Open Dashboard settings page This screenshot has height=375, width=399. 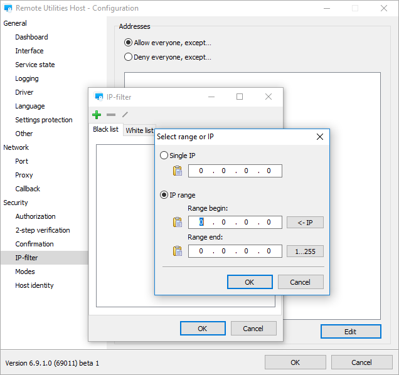click(x=31, y=37)
